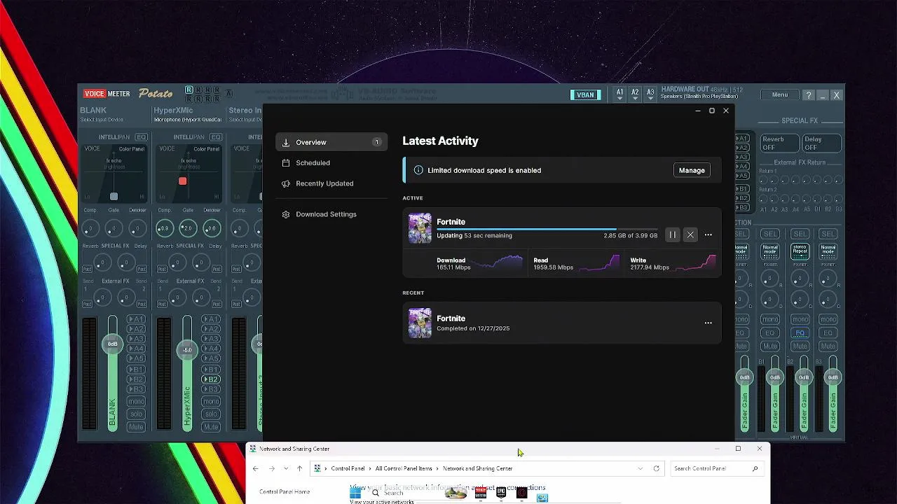This screenshot has width=897, height=504.
Task: Click the red Intellipan square on HyperXMic
Action: [x=182, y=181]
